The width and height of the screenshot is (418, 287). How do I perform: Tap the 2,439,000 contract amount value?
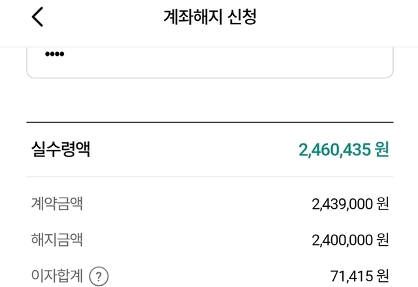tap(342, 204)
